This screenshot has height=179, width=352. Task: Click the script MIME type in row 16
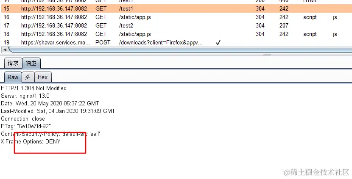point(310,17)
